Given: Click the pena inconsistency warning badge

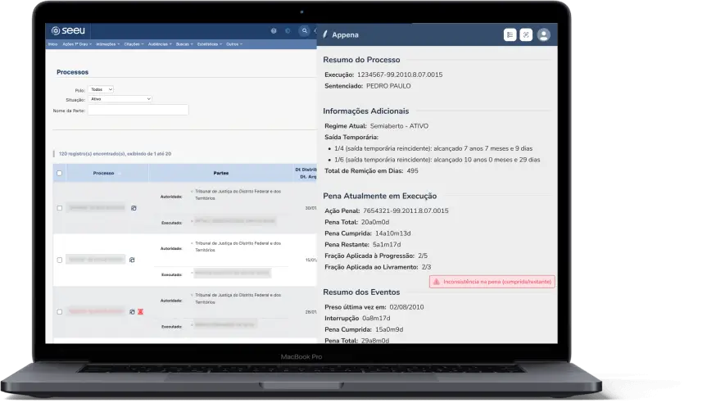Looking at the screenshot, I should [492, 282].
